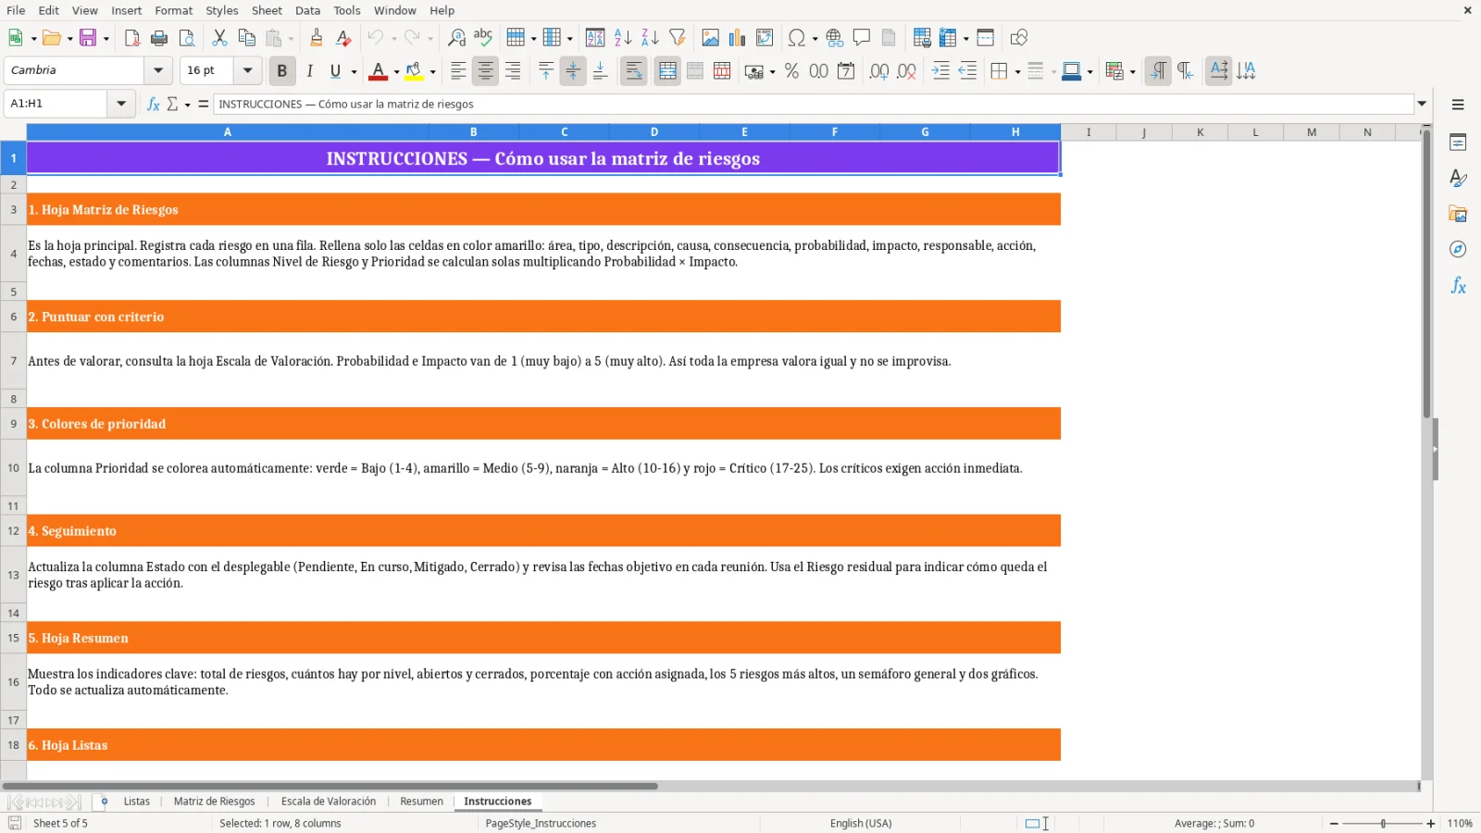Open the Cambria font name dropdown
The image size is (1481, 833).
(x=158, y=70)
